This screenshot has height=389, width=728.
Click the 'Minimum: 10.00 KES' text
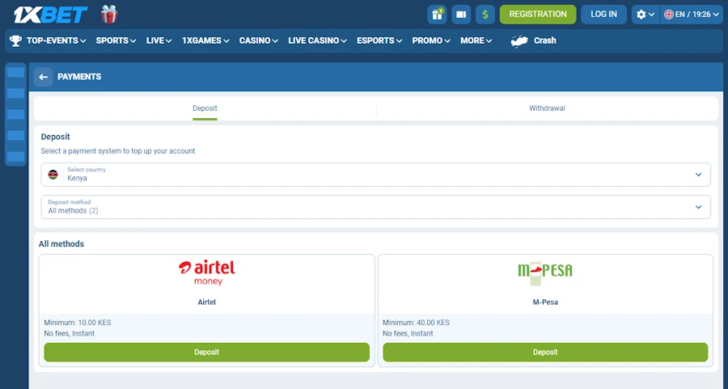(78, 323)
